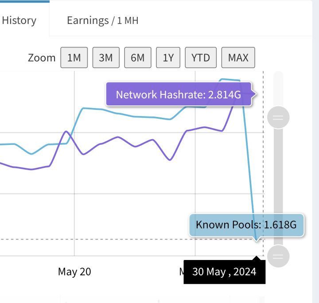Viewport: 319px width, 303px height.
Task: Select the 3M zoom range
Action: 106,58
